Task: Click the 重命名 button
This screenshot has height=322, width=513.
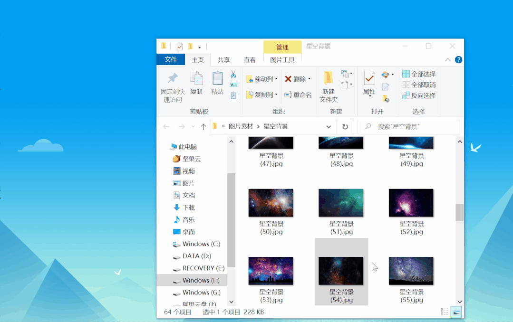Action: 298,95
